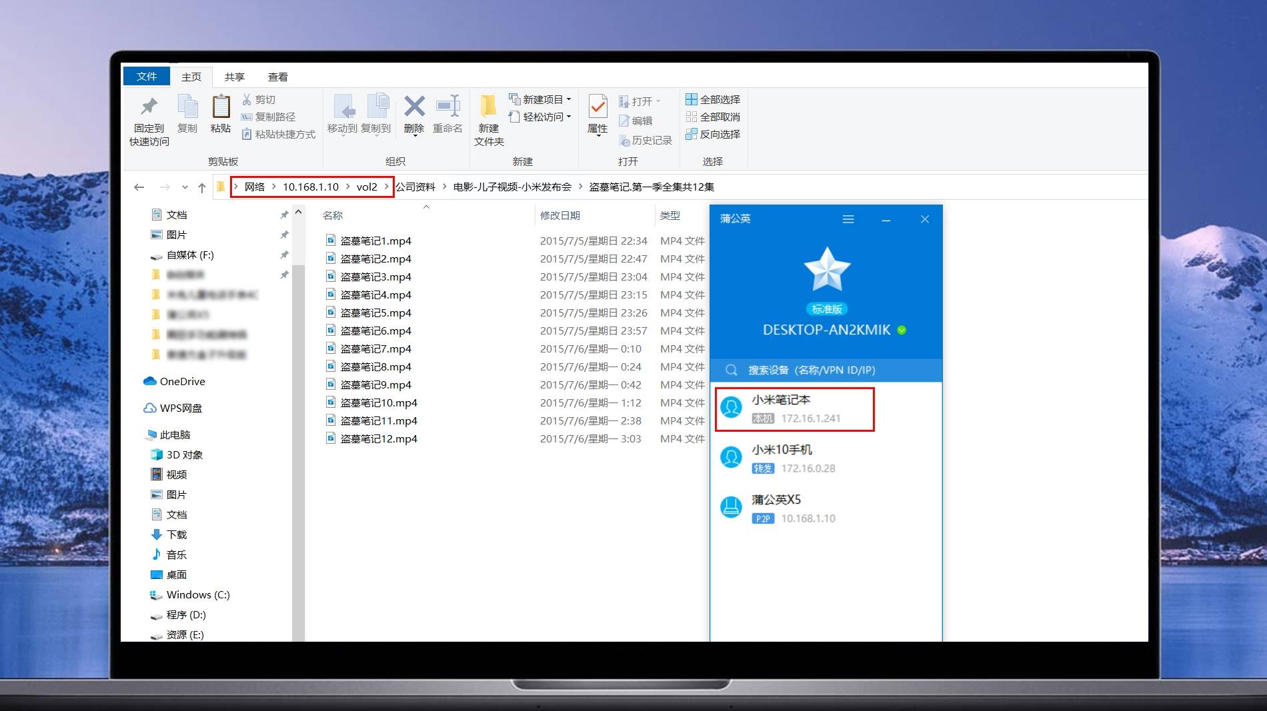
Task: Click the Paste clipboard icon
Action: 221,108
